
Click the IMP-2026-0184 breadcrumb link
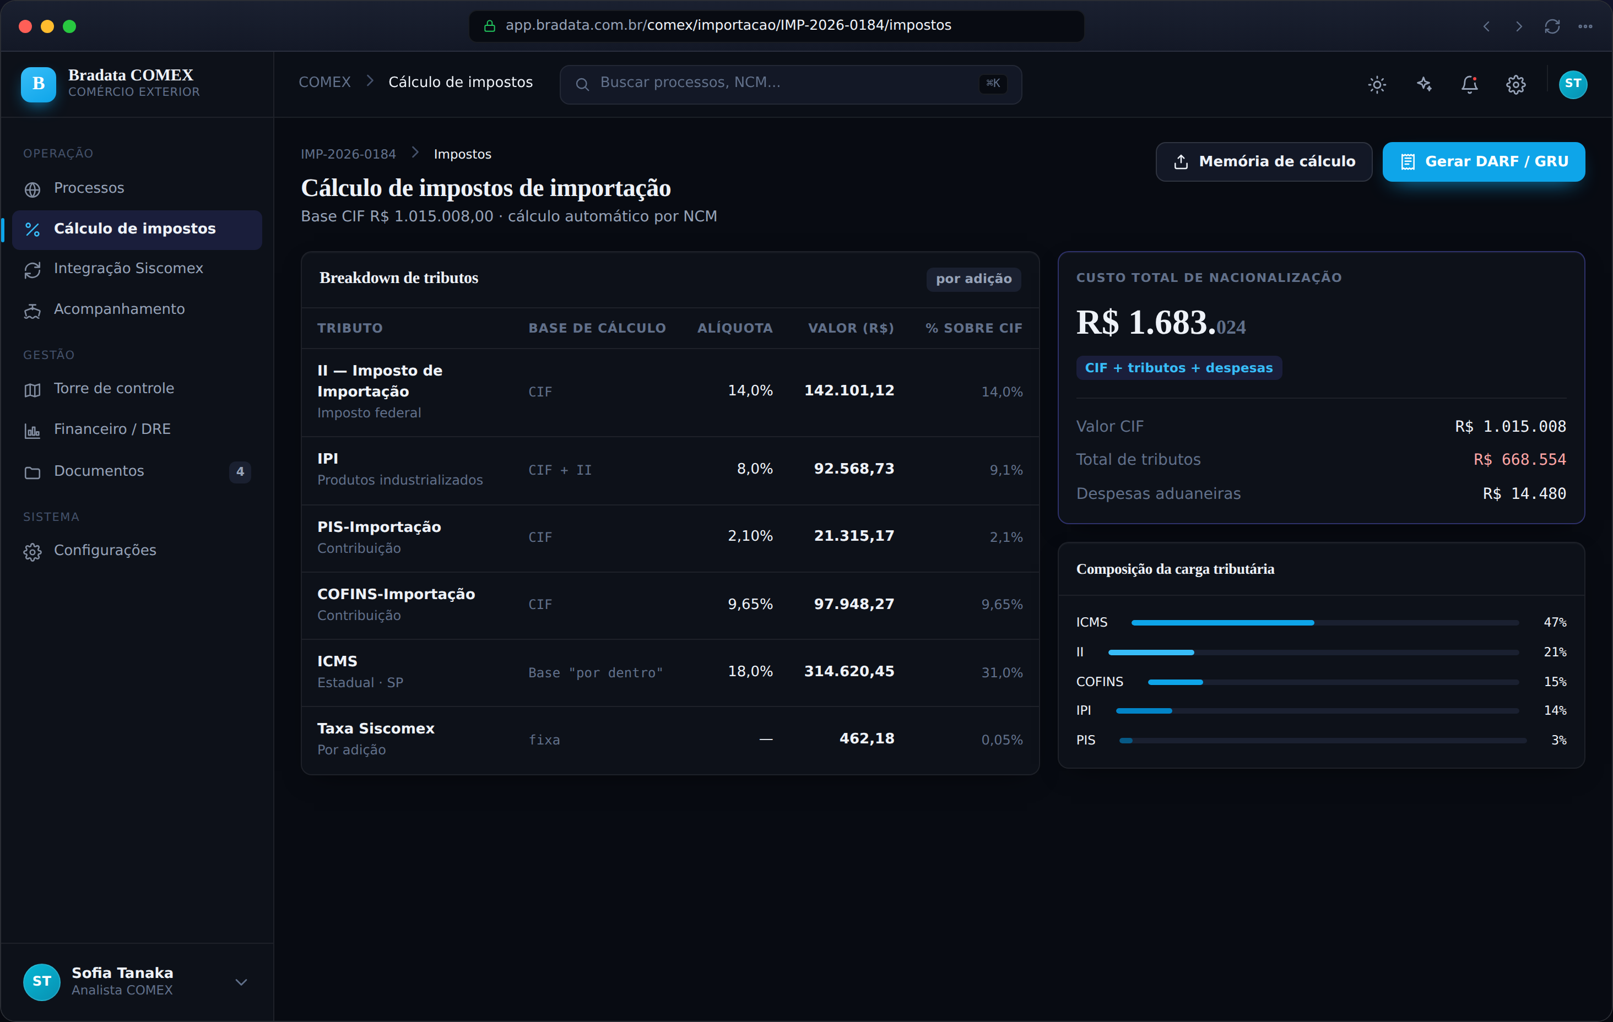point(348,154)
